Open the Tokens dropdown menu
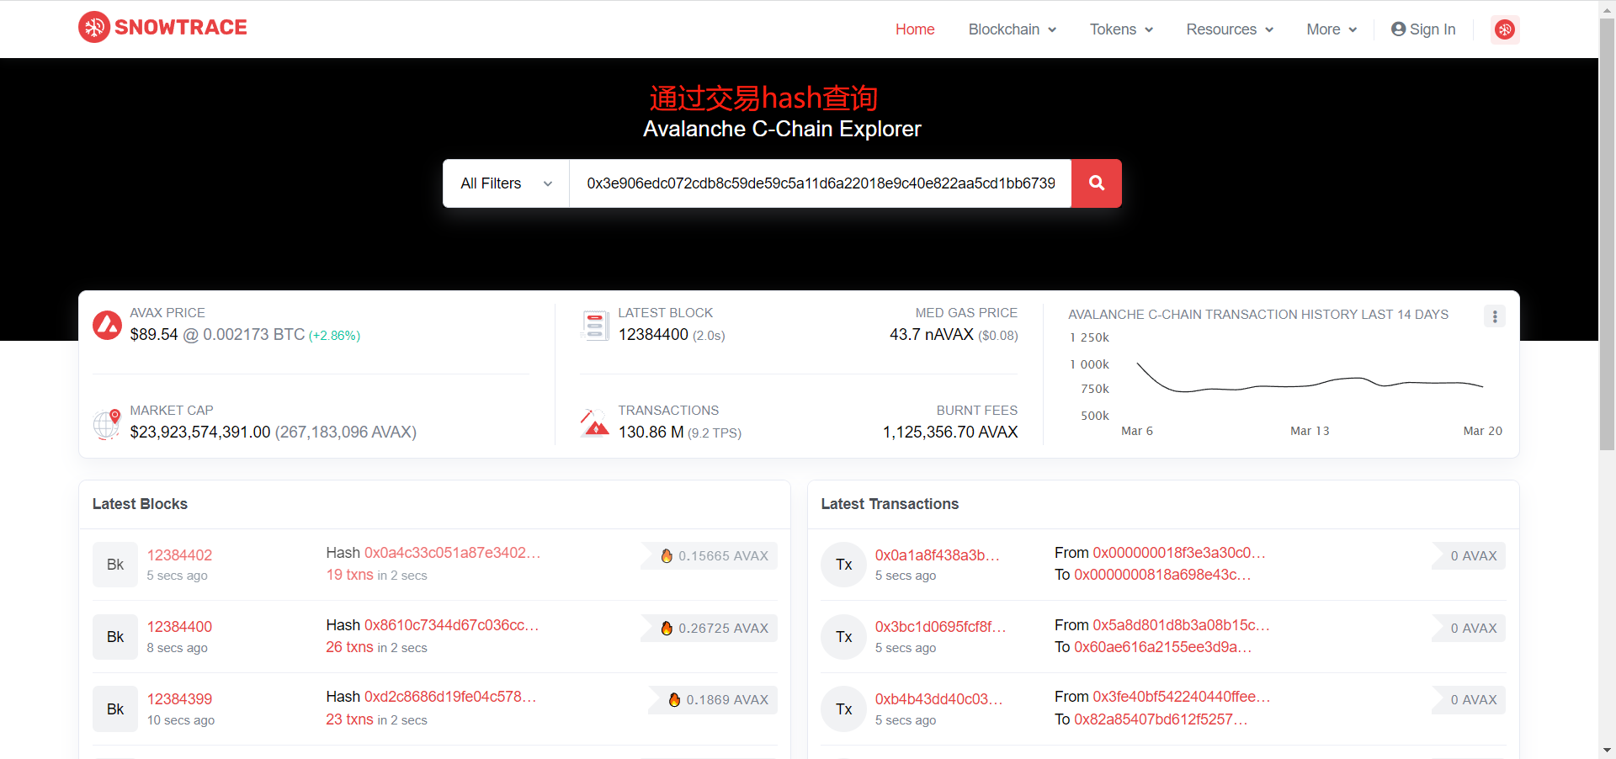The width and height of the screenshot is (1616, 759). pyautogui.click(x=1120, y=29)
